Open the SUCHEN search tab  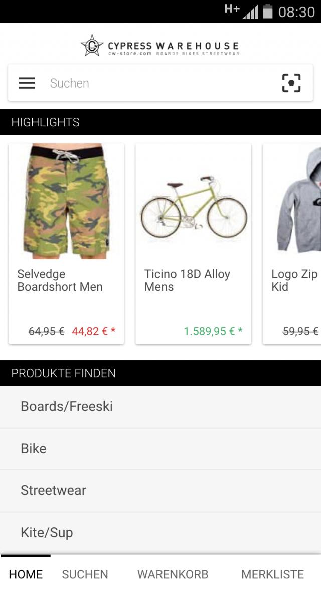(x=85, y=574)
